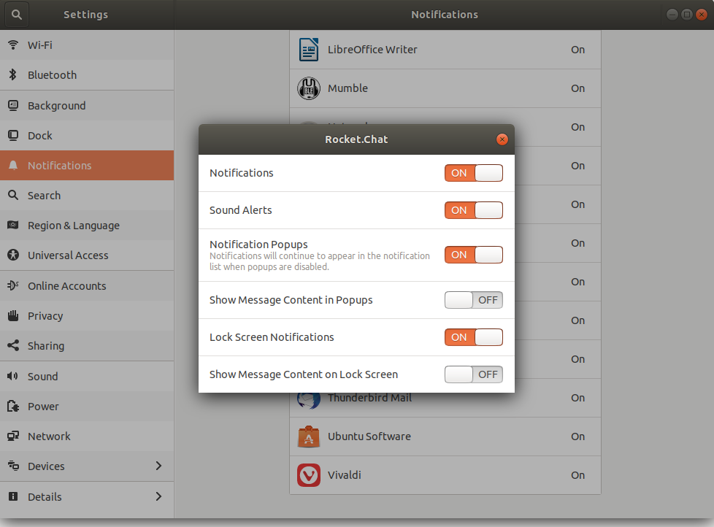Viewport: 714px width, 527px height.
Task: Click the Rocket.Chat dialog title
Action: [x=356, y=139]
